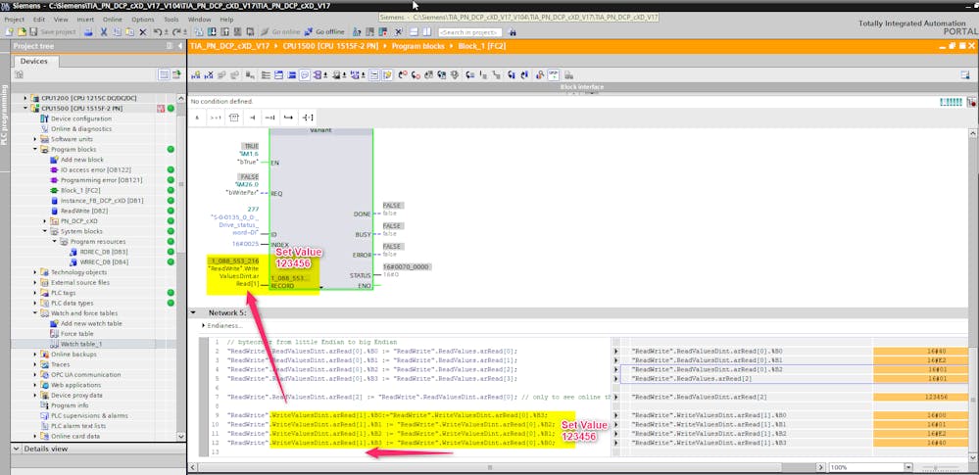Viewport: 979px width, 475px height.
Task: Open the Edit menu
Action: pyautogui.click(x=39, y=20)
